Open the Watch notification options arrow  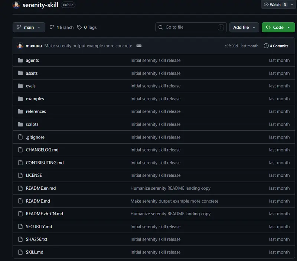tap(292, 4)
